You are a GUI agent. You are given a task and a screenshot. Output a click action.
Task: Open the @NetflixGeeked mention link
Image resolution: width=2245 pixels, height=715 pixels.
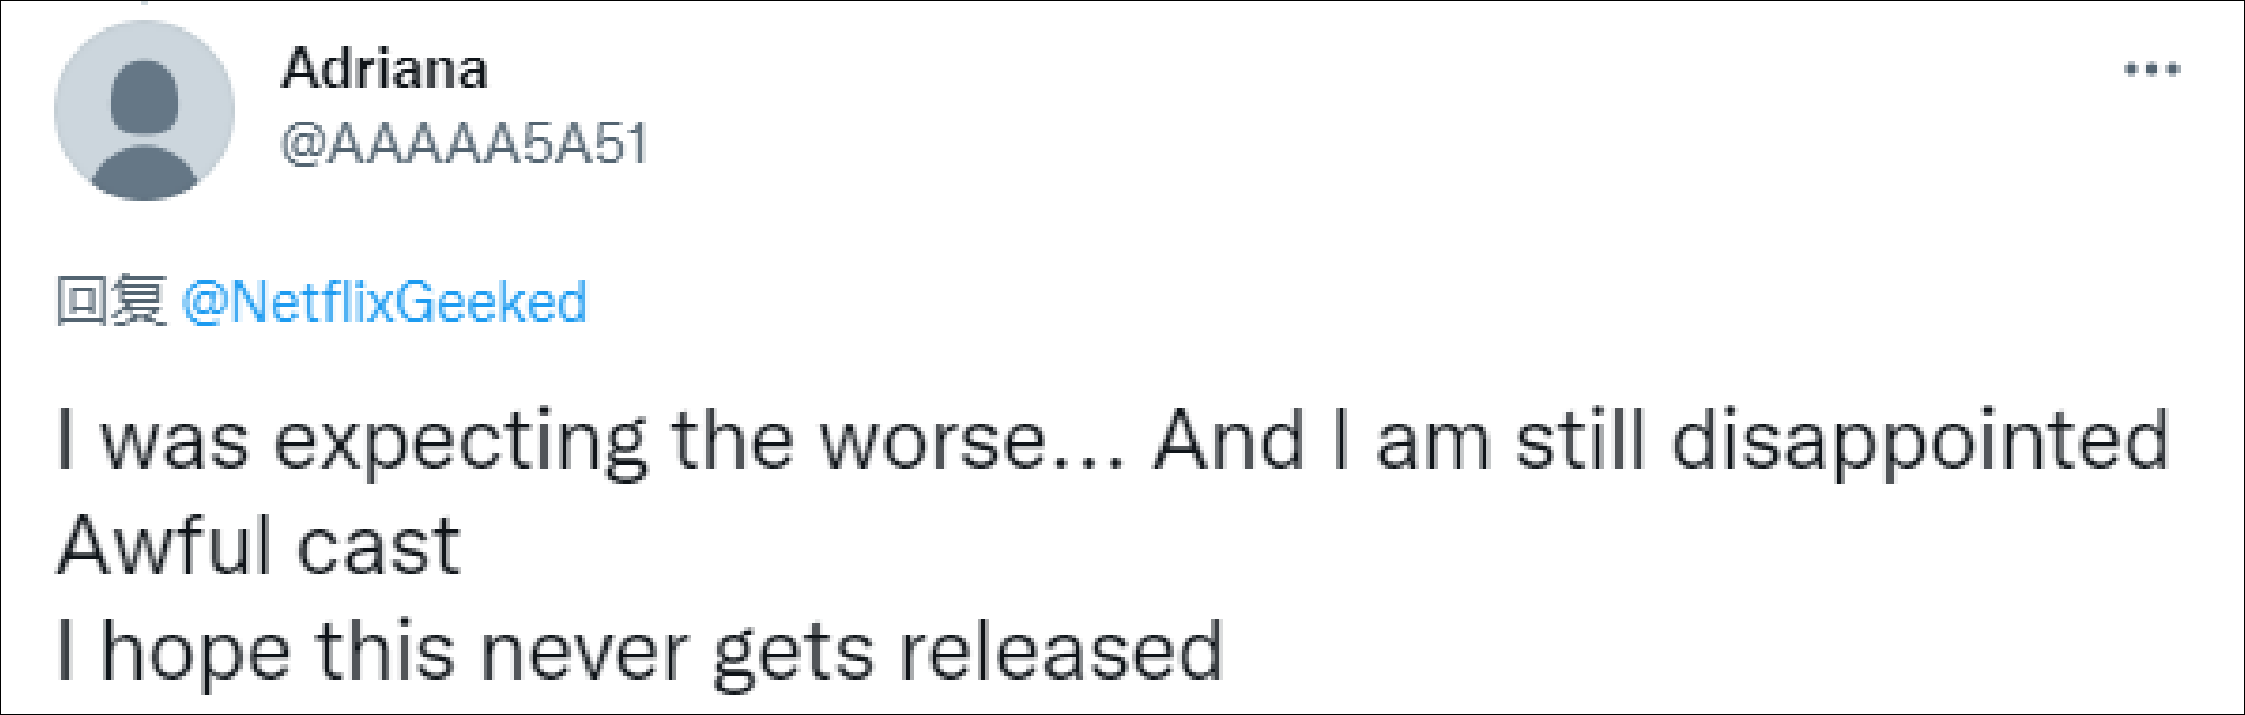pos(385,302)
